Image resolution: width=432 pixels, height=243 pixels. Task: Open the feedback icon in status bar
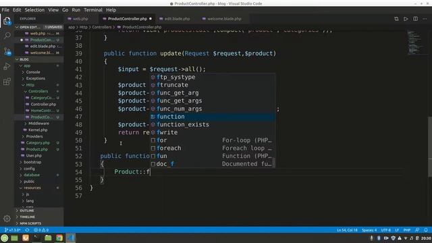pyautogui.click(x=417, y=230)
